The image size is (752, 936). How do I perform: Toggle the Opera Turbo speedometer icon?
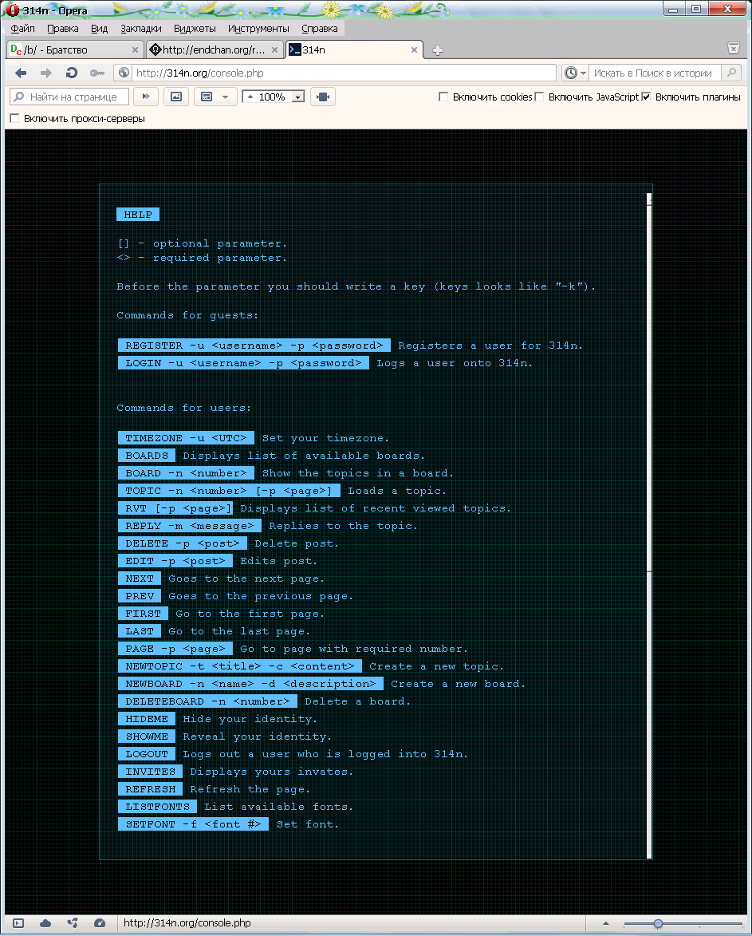click(100, 923)
